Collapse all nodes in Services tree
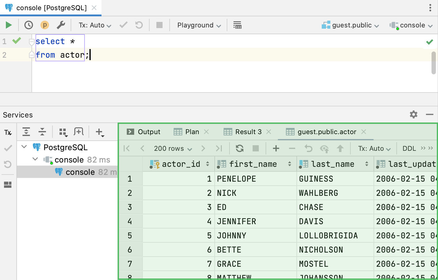Viewport: 438px width, 280px height. (42, 132)
